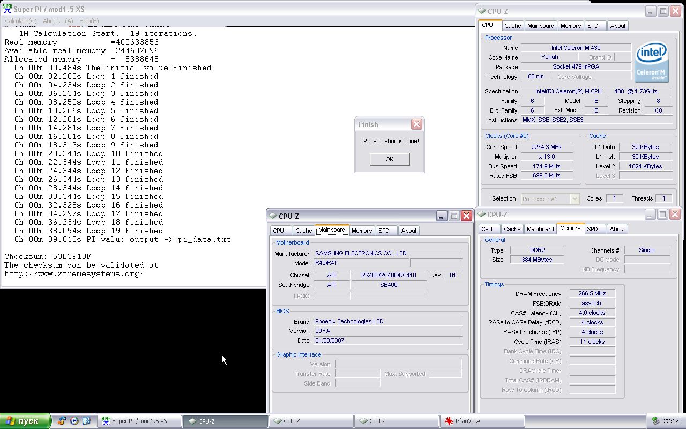Click the BIOS Version field 20YA
The width and height of the screenshot is (686, 429).
(x=388, y=331)
